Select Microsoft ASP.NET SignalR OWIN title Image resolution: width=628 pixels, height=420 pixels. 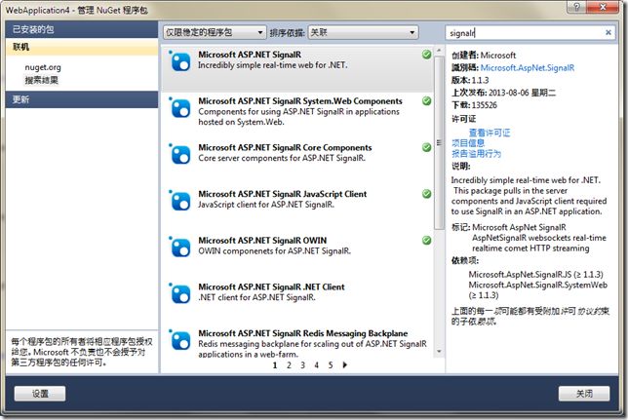pyautogui.click(x=262, y=241)
